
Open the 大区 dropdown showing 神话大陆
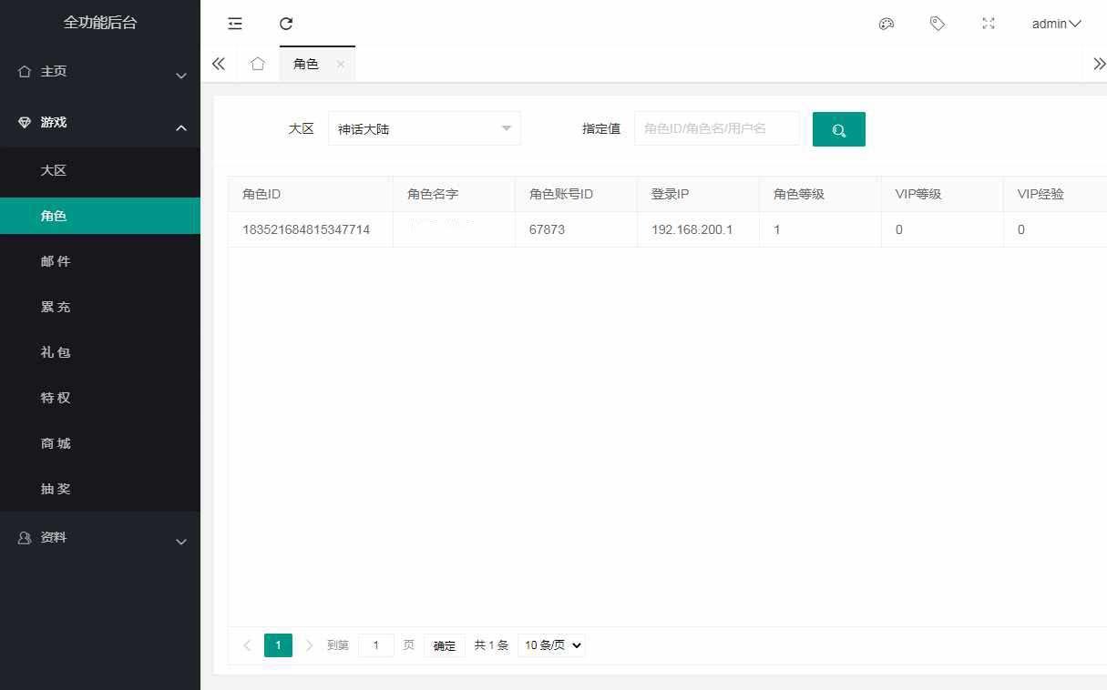pyautogui.click(x=424, y=129)
